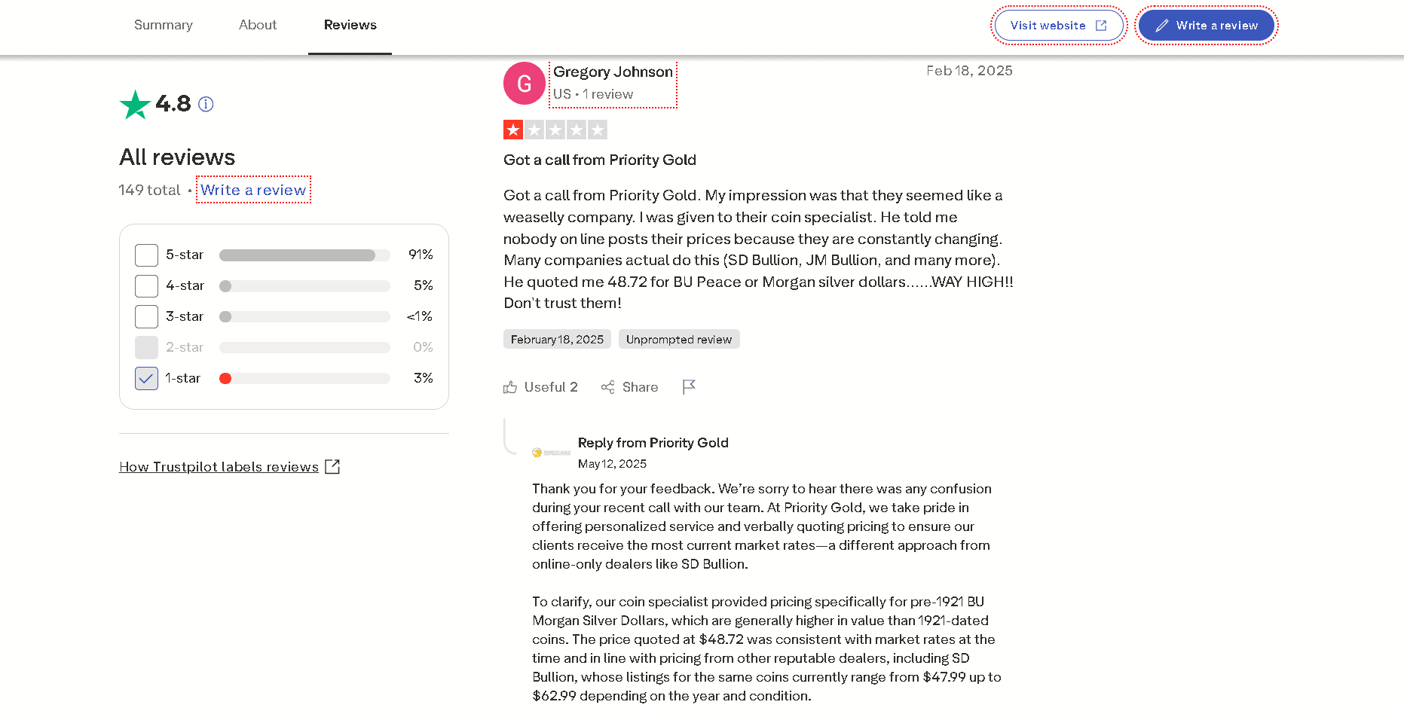Uncheck the 1-star filter checkbox
1404x714 pixels.
(146, 378)
